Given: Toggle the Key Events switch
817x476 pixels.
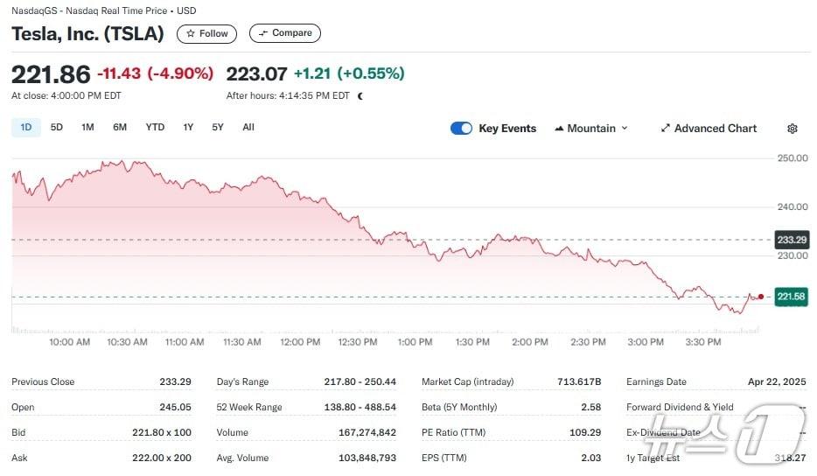Looking at the screenshot, I should (x=461, y=129).
